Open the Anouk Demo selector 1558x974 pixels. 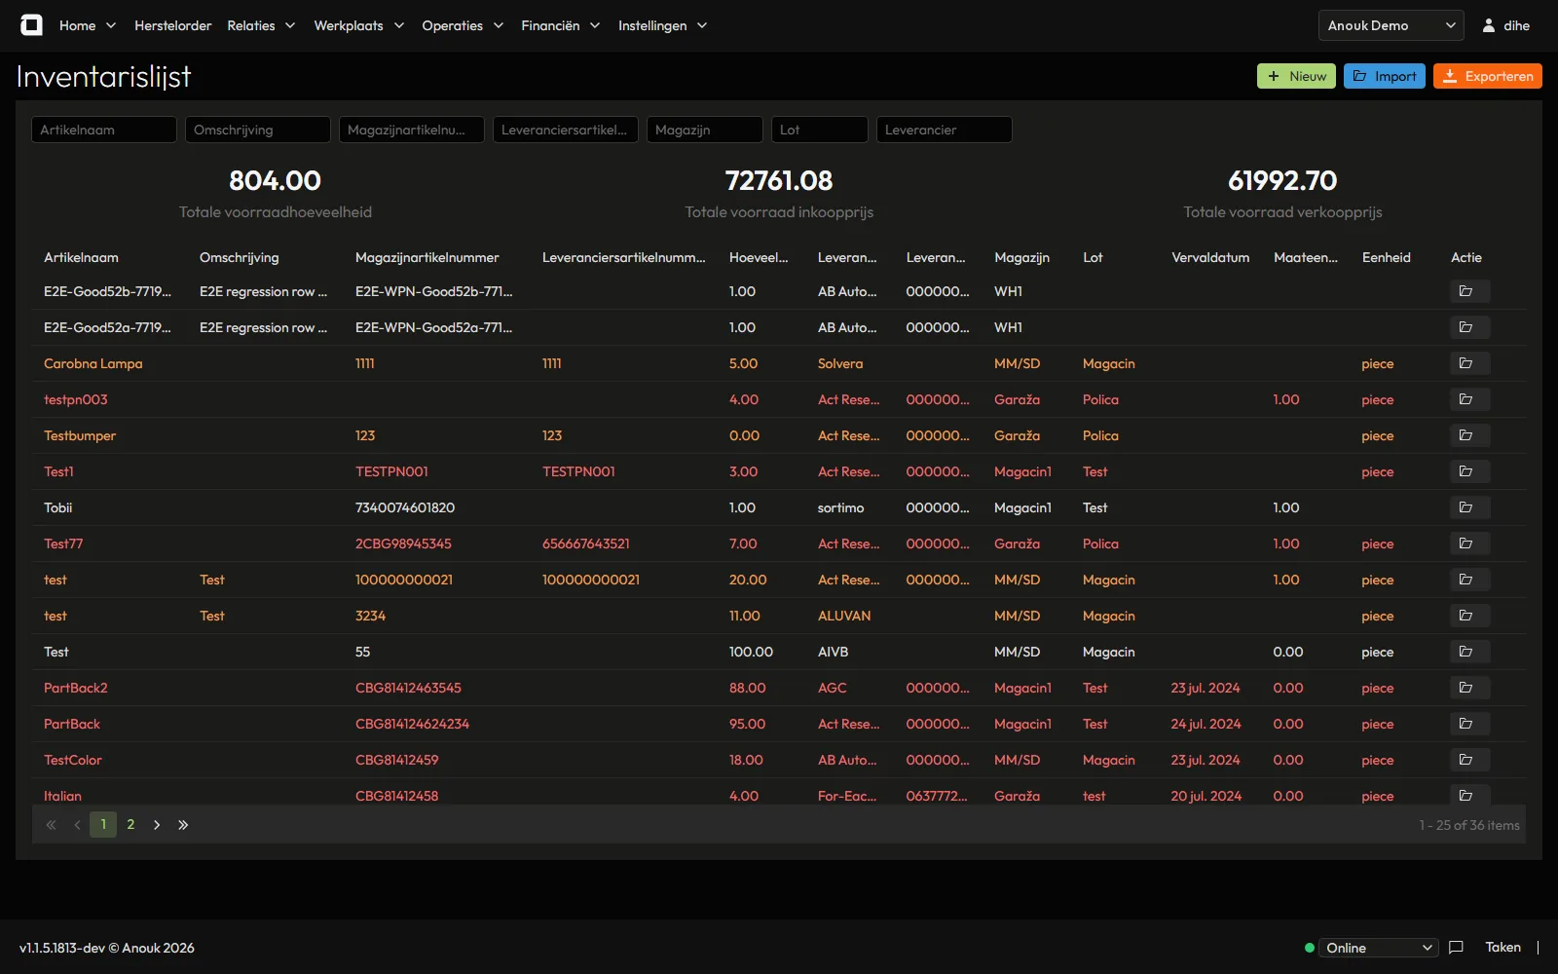tap(1391, 25)
